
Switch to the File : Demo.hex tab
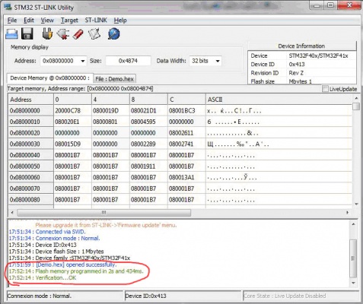point(114,79)
